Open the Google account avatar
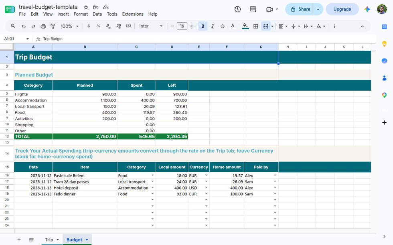 382,9
